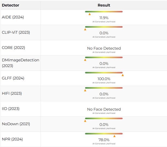The width and height of the screenshot is (167, 147).
Task: Click the 11.9% AIDE result value
Action: point(104,18)
